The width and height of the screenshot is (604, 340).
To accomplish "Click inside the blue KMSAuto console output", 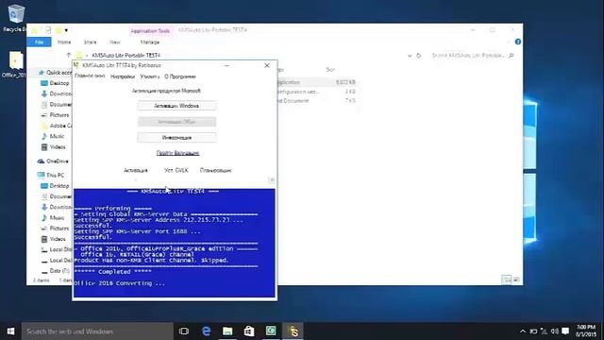I will [x=174, y=243].
